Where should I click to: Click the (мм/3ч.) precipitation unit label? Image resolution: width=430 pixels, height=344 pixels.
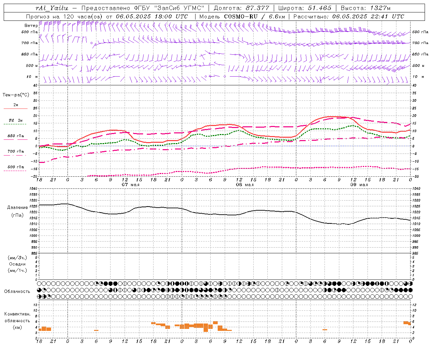pyautogui.click(x=17, y=258)
